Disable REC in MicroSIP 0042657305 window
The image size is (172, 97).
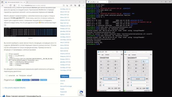147,88
